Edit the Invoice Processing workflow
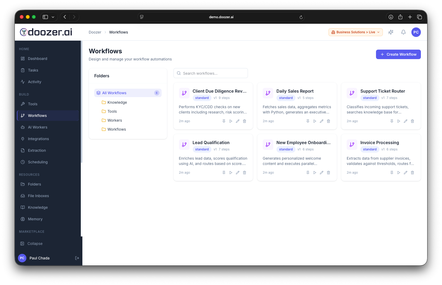 tap(406, 173)
